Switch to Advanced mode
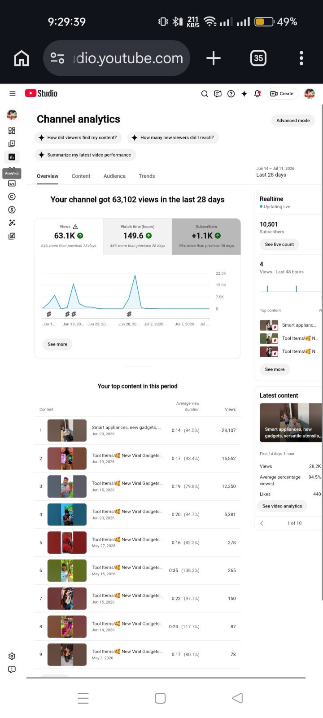 point(293,120)
